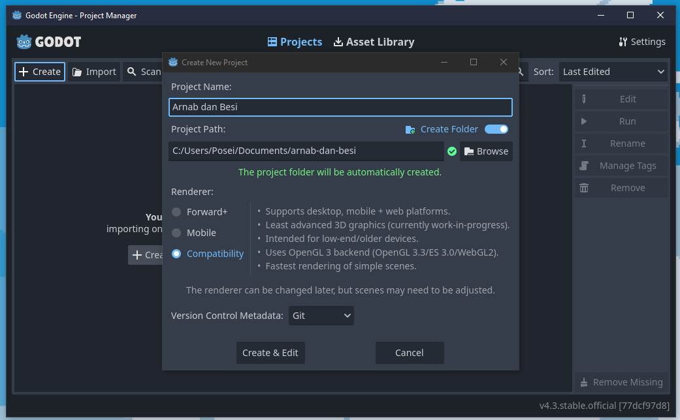The image size is (680, 420).
Task: Click the Rename button in the sidebar
Action: pyautogui.click(x=621, y=143)
